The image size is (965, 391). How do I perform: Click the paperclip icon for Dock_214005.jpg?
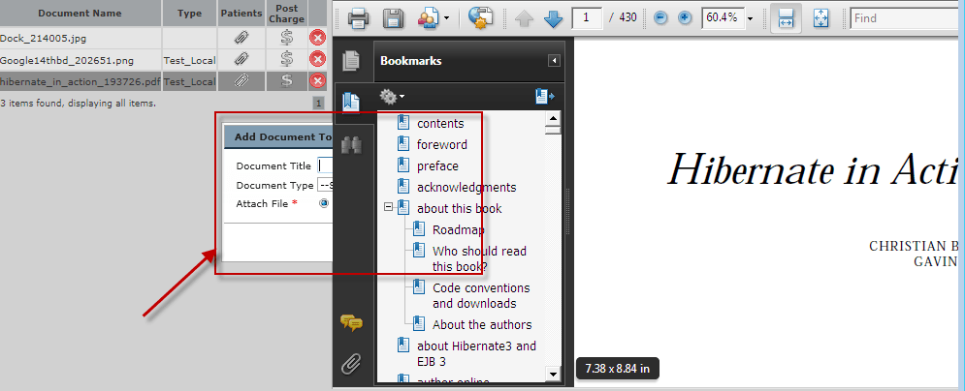click(x=241, y=38)
